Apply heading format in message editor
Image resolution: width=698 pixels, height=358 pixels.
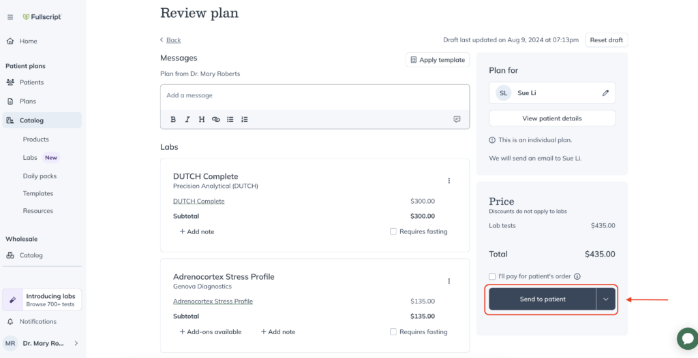(x=202, y=119)
